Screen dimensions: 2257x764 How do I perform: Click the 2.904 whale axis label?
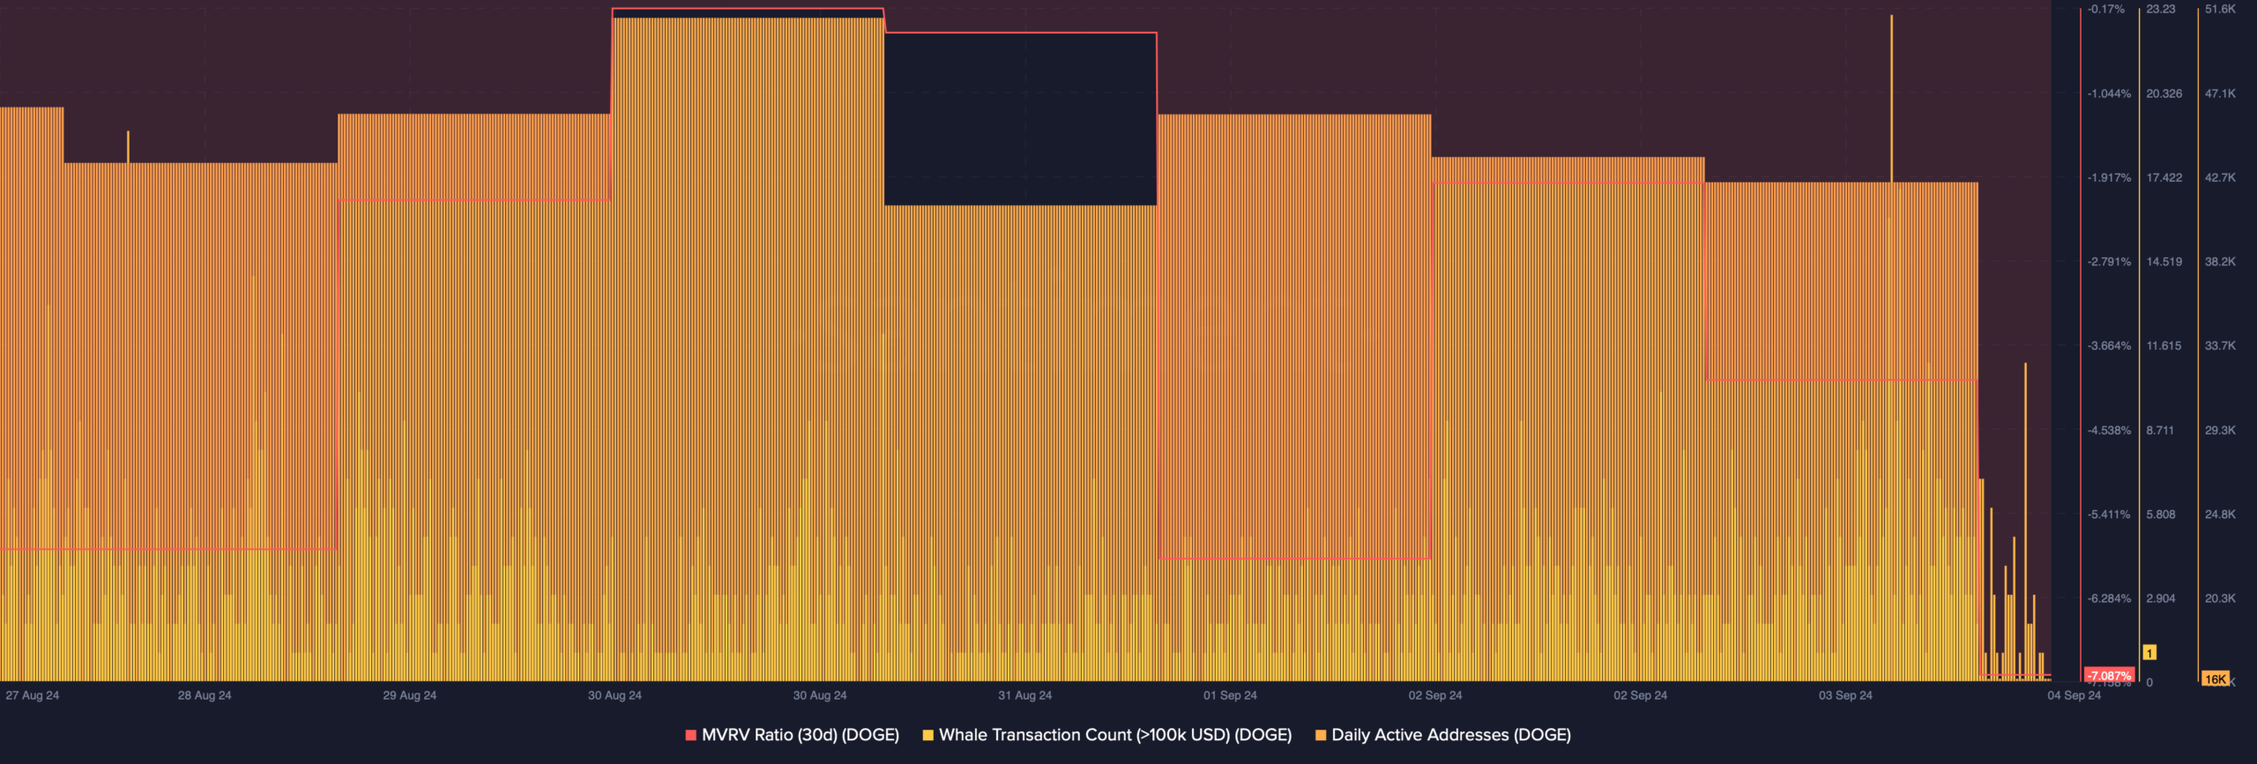point(2161,598)
